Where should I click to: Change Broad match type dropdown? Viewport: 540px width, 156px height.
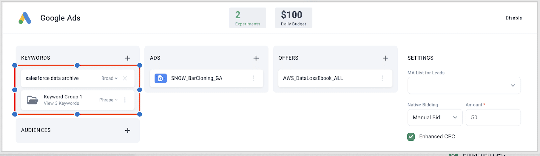click(x=109, y=78)
